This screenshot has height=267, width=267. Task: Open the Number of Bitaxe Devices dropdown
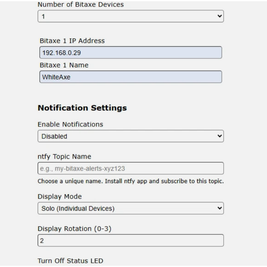click(131, 16)
